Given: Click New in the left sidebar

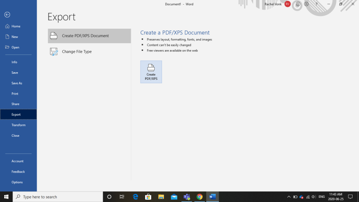Looking at the screenshot, I should tap(15, 37).
